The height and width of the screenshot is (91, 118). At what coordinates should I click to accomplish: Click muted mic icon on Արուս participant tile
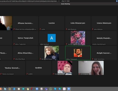coord(14,44)
